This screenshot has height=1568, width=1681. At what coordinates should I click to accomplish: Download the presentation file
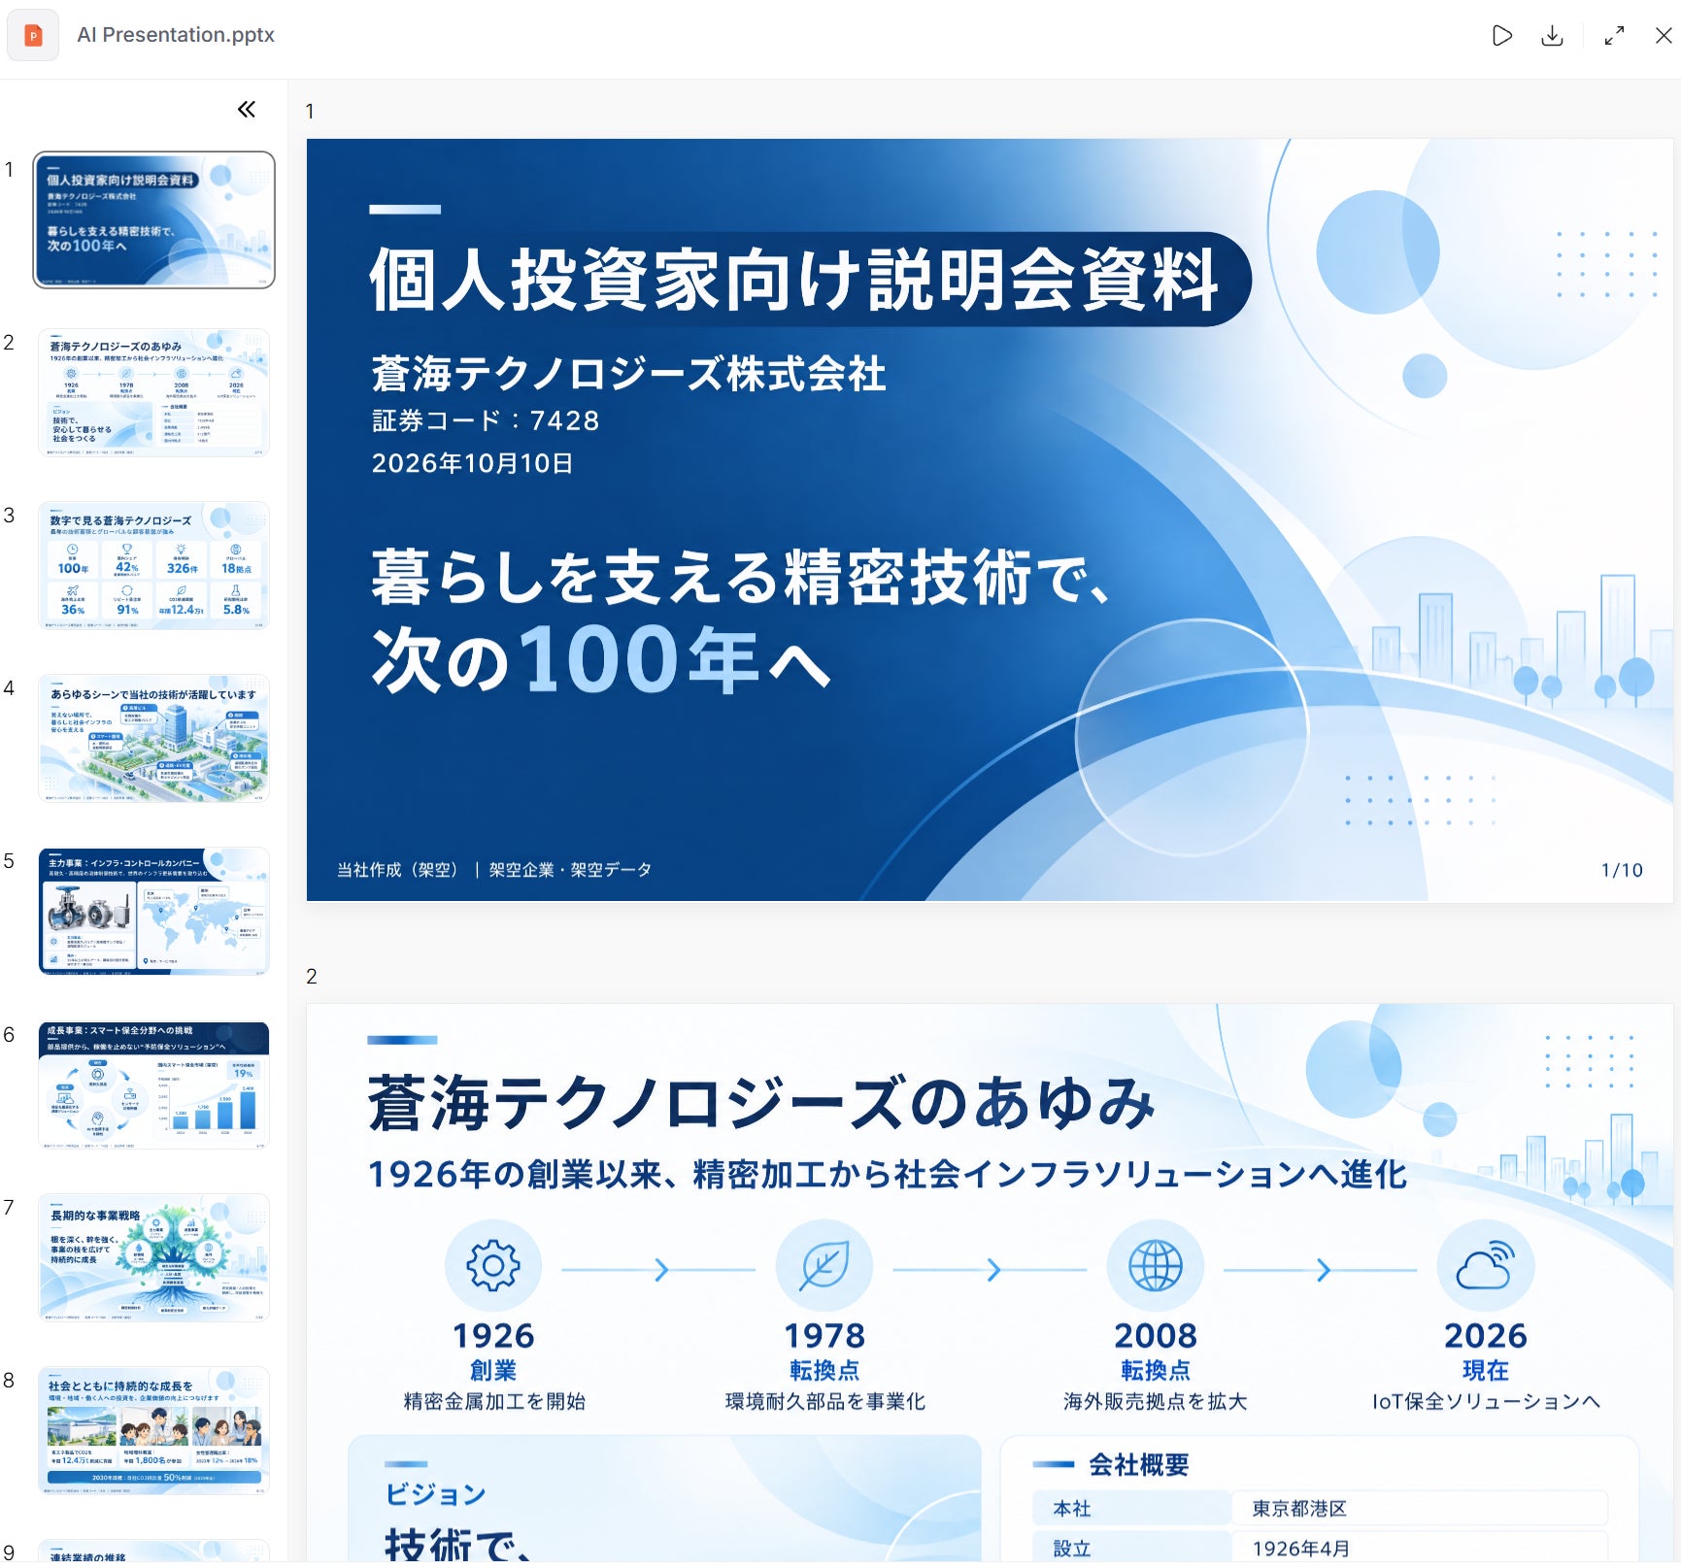click(x=1553, y=36)
